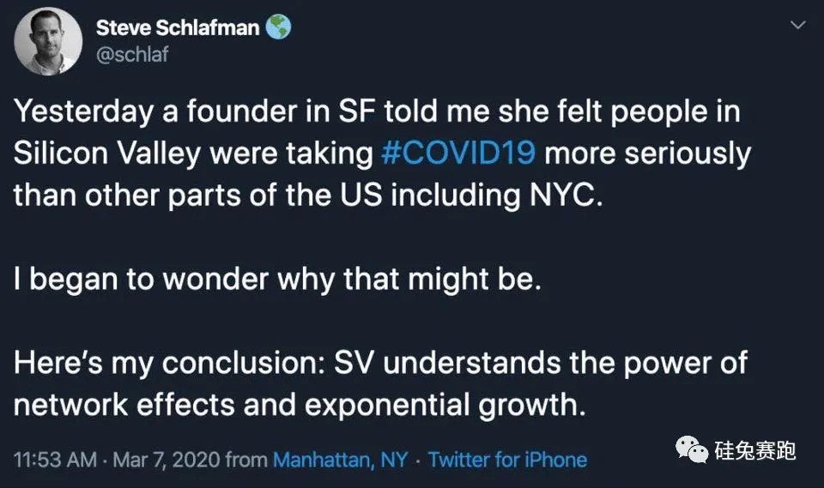Click the Steve Schlafman display name

tap(177, 27)
